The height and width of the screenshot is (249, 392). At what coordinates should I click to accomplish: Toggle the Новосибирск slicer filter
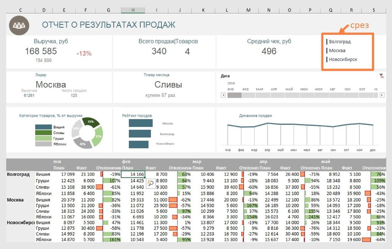pos(343,59)
